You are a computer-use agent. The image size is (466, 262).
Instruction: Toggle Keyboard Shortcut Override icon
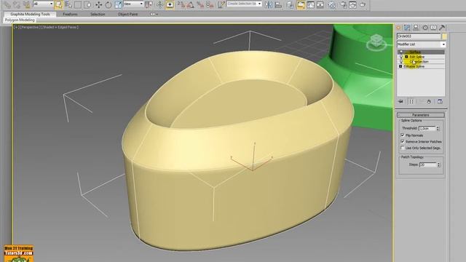coord(170,4)
